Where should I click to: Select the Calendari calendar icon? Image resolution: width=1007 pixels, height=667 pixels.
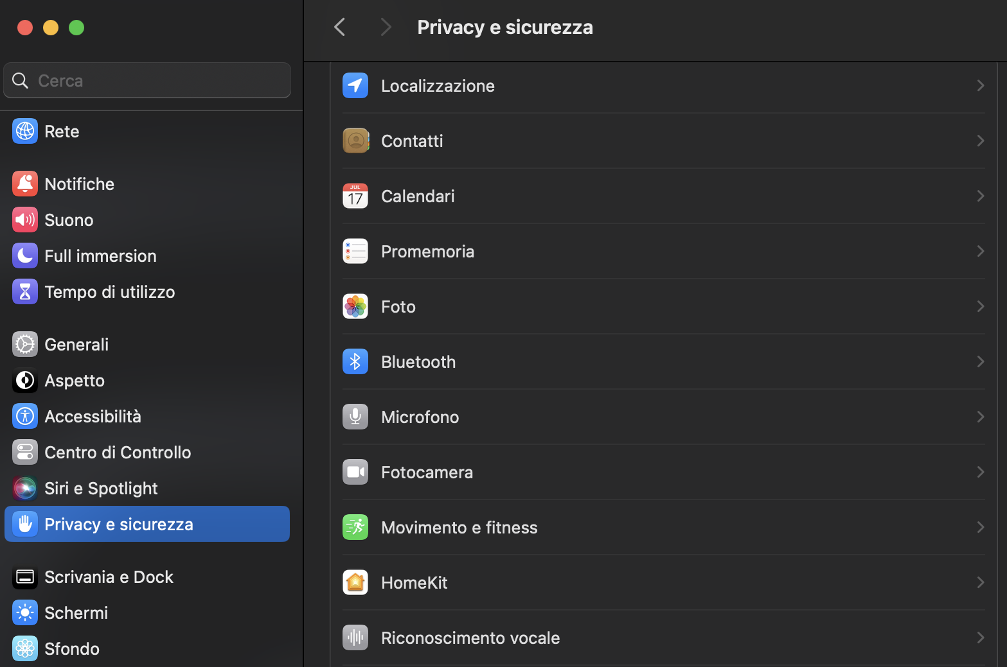tap(355, 196)
